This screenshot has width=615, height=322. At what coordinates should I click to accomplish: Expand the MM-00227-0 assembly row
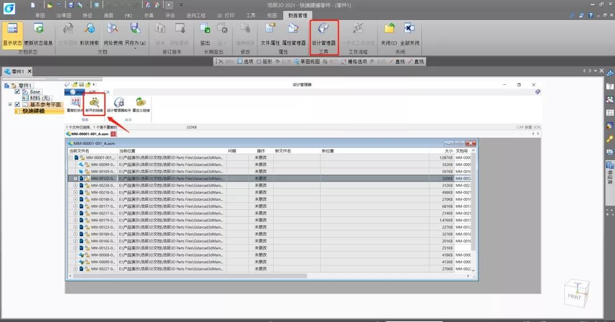(x=75, y=269)
